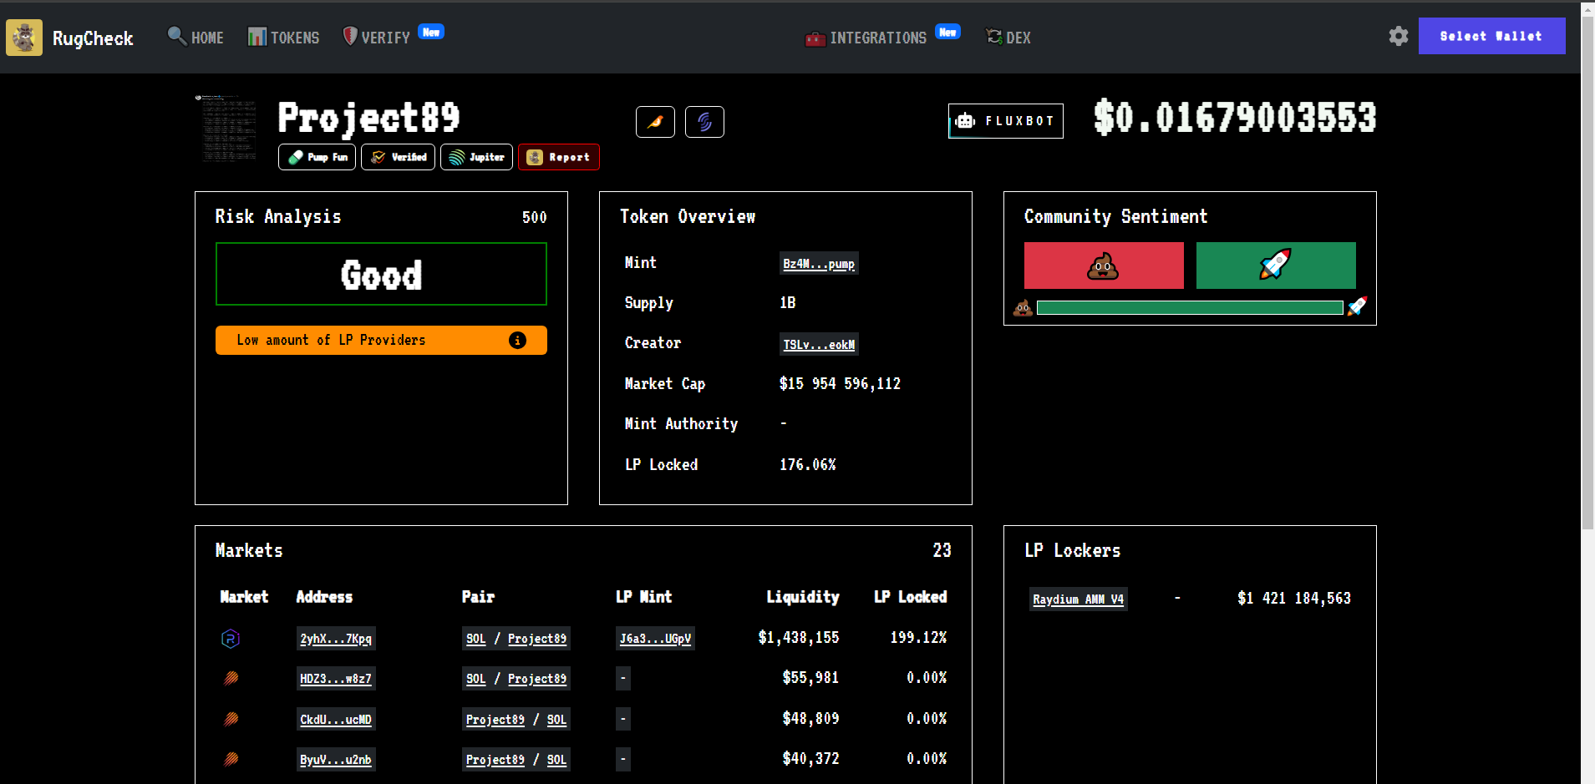
Task: Click the info icon on the LP Providers warning
Action: (518, 340)
